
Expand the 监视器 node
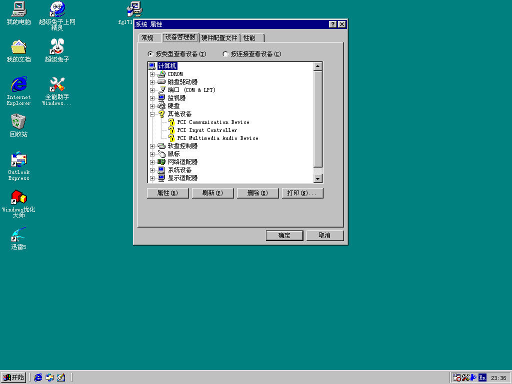click(152, 98)
